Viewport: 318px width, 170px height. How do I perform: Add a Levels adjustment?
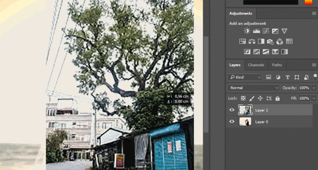point(256,31)
